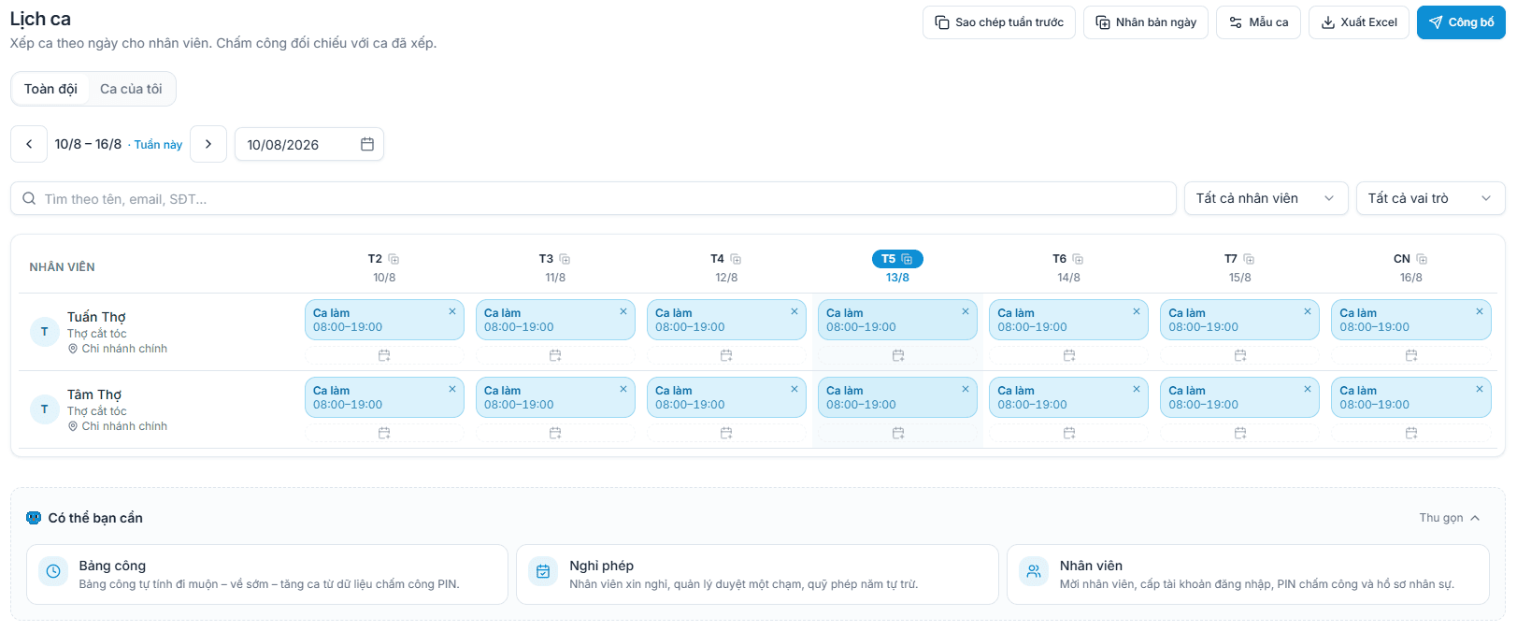Click the 10/08/2026 date input
Viewport: 1517px width, 631px height.
pyautogui.click(x=309, y=144)
